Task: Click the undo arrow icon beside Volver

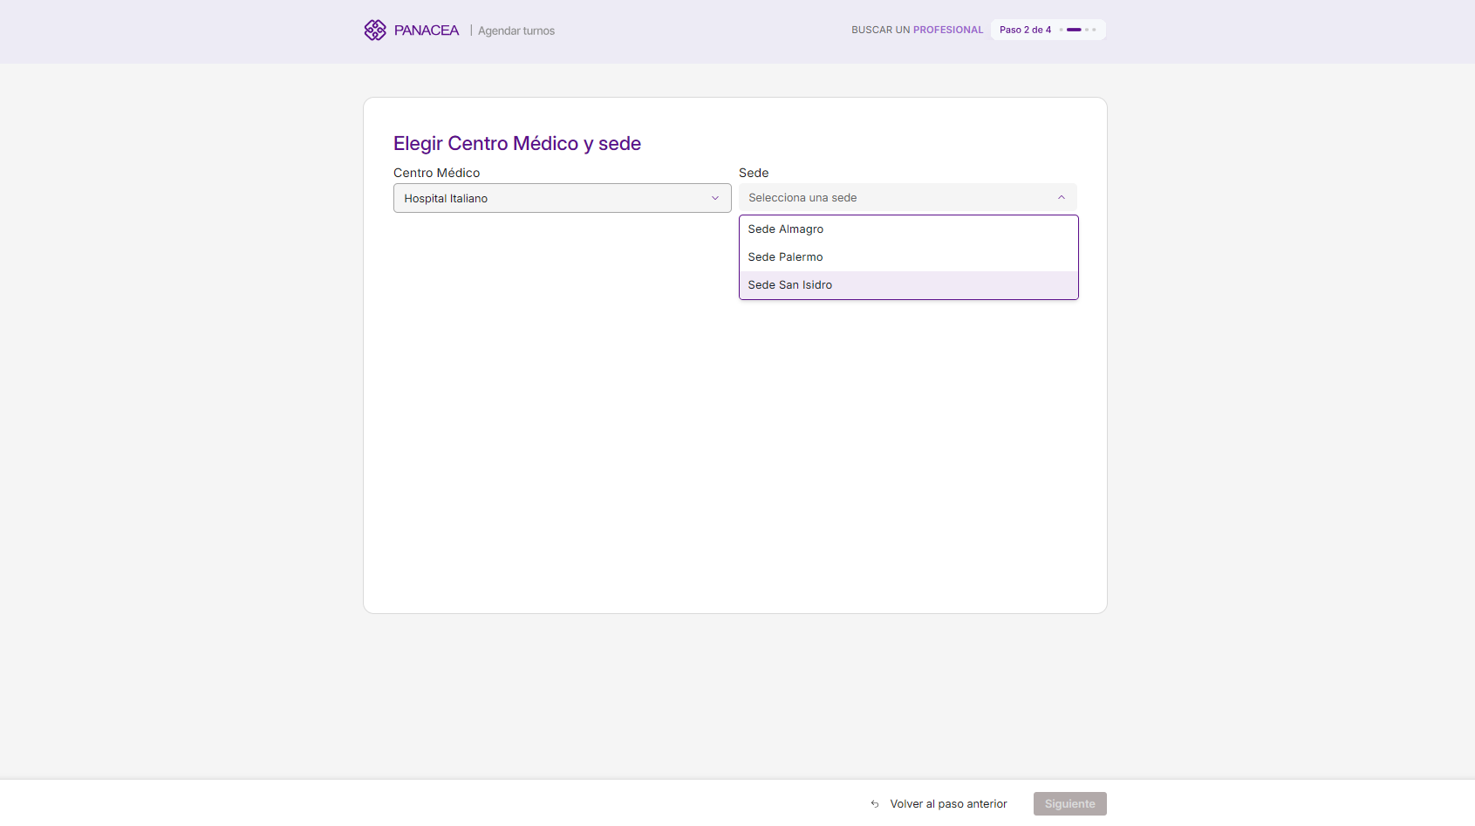Action: click(875, 804)
